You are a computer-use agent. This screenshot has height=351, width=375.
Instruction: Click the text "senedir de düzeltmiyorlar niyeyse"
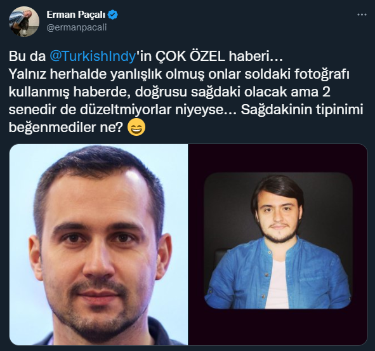pos(116,110)
